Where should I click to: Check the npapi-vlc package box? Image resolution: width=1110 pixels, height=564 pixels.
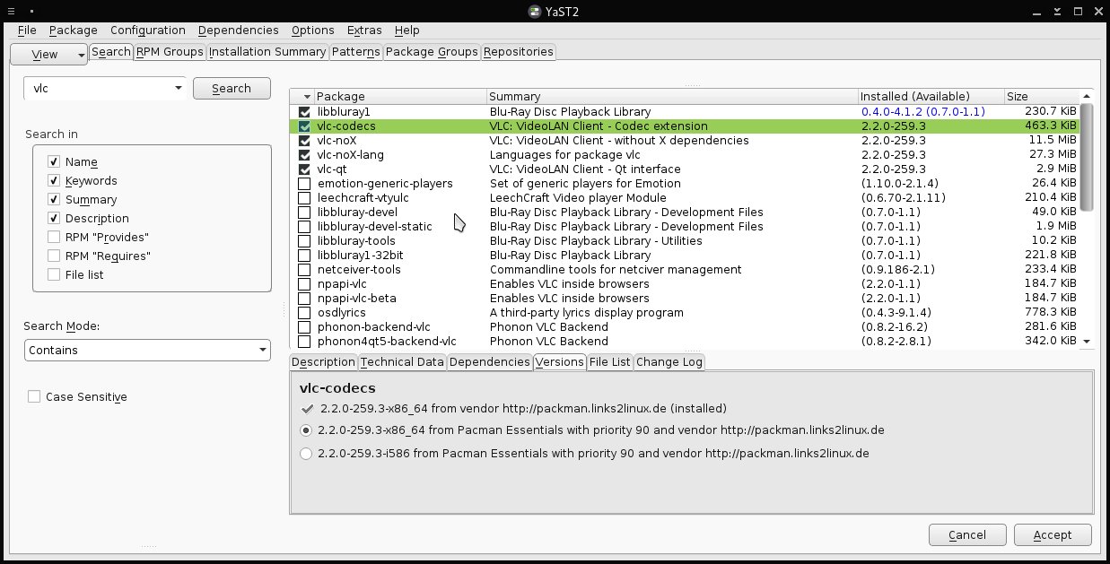(x=304, y=284)
